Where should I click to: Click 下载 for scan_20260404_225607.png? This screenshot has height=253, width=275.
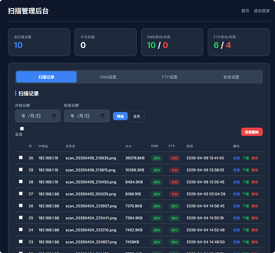(246, 206)
